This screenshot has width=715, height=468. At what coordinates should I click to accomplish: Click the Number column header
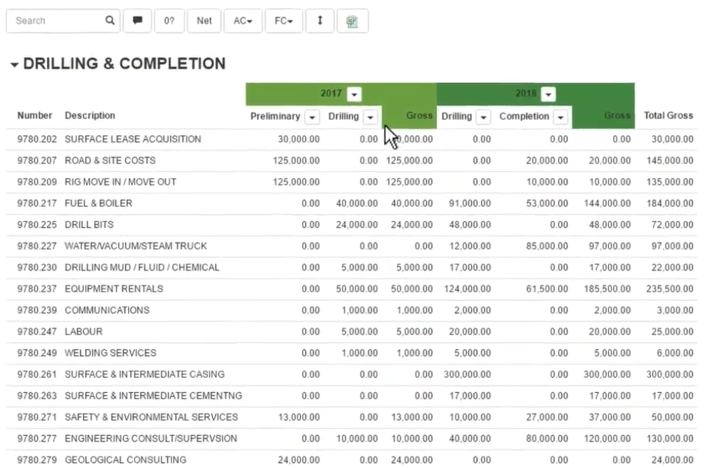tap(34, 115)
